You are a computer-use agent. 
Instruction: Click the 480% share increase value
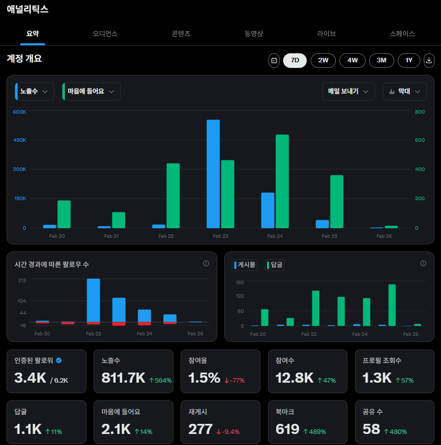396,431
